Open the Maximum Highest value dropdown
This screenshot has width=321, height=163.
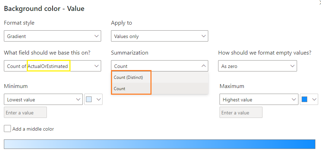point(259,99)
